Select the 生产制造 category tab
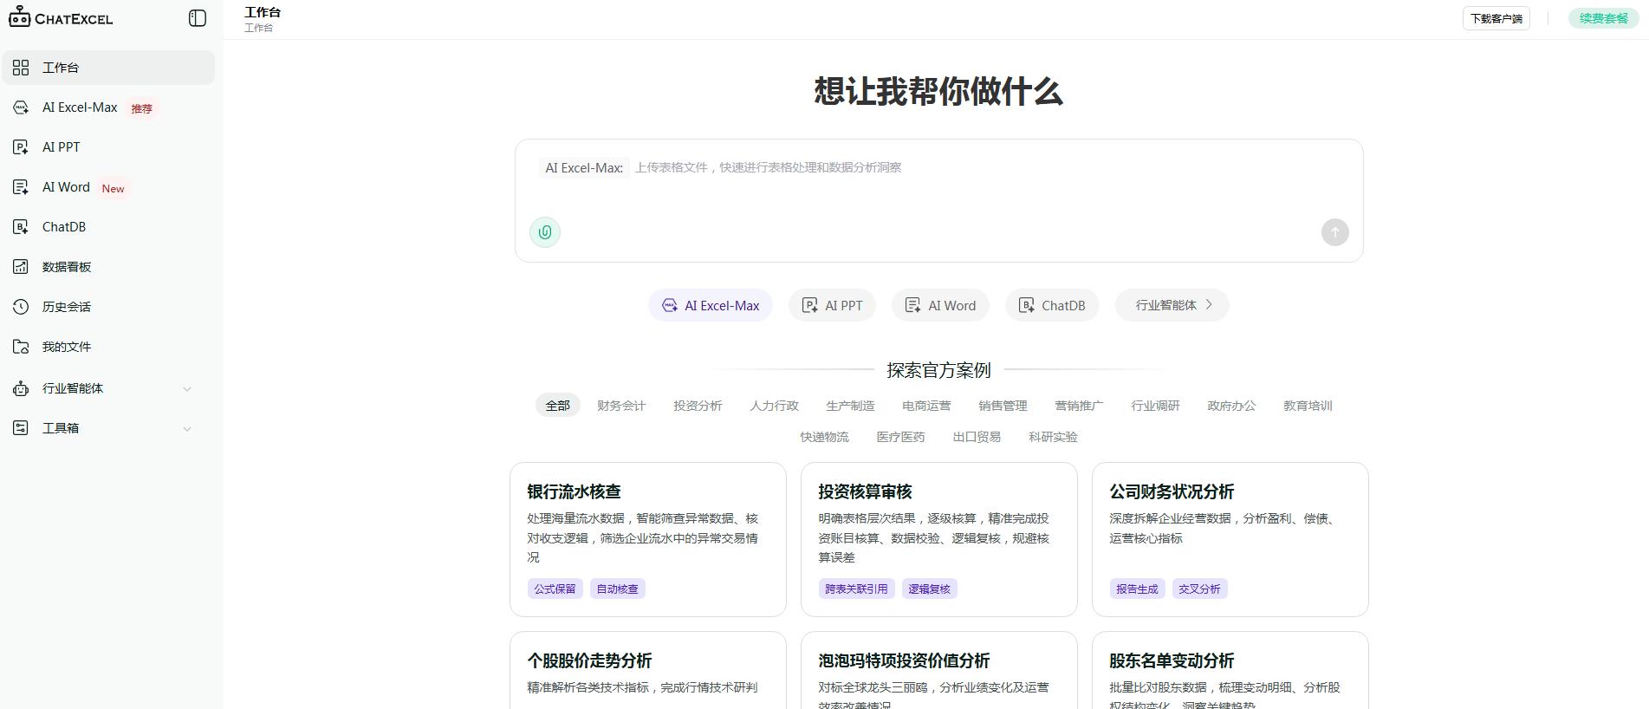The height and width of the screenshot is (709, 1649). [850, 406]
